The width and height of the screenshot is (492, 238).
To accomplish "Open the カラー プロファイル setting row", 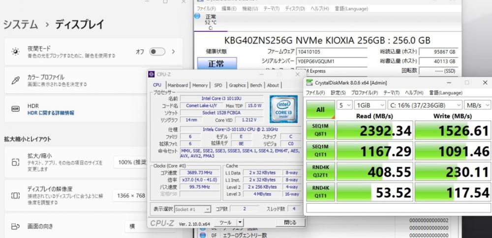I will [75, 80].
